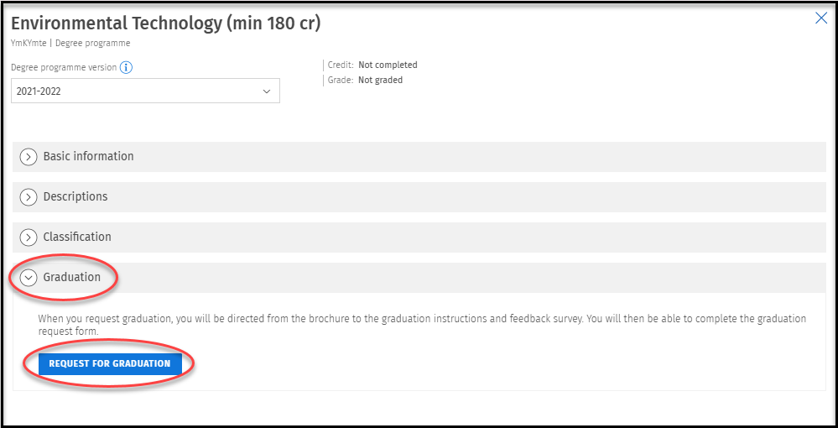This screenshot has height=428, width=838.
Task: Expand the Classification section label
Action: tap(77, 237)
